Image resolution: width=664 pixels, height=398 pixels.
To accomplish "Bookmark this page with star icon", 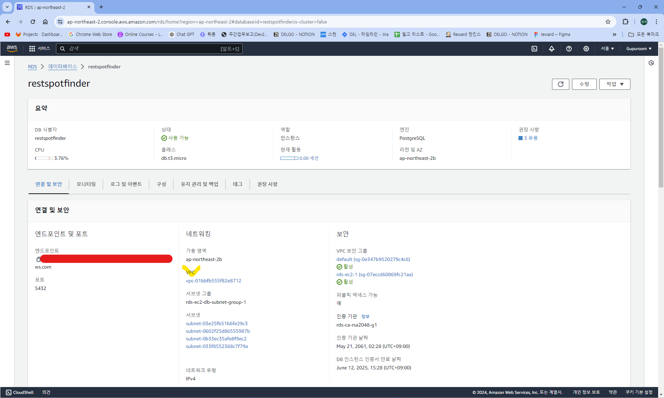I will click(x=608, y=22).
